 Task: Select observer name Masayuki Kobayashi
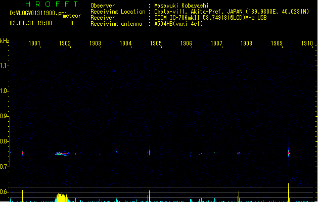tap(181, 6)
